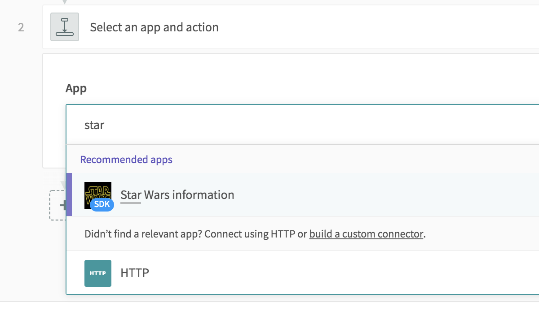
Task: Click the down-arrow connector above step 2
Action: (x=65, y=2)
